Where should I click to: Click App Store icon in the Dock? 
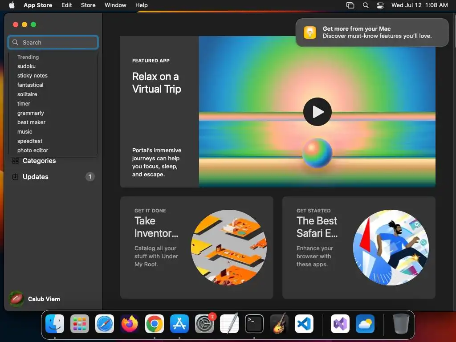pyautogui.click(x=179, y=324)
